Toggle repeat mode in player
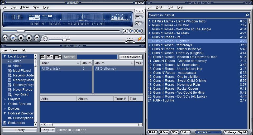The height and width of the screenshot is (135, 253). pos(138,17)
